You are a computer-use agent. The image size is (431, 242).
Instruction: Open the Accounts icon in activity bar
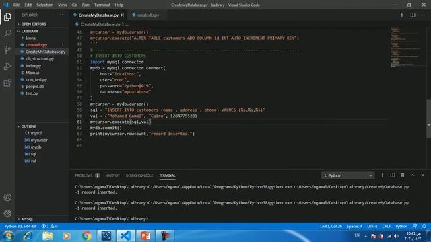pyautogui.click(x=7, y=197)
